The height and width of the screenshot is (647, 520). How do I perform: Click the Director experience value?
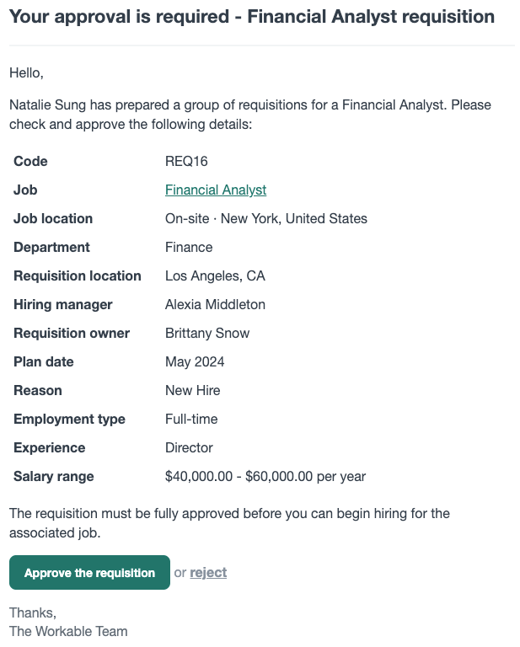(189, 447)
